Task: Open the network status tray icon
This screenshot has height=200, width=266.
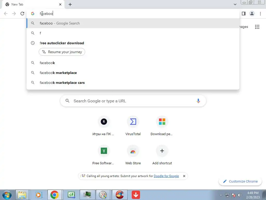Action: [227, 195]
